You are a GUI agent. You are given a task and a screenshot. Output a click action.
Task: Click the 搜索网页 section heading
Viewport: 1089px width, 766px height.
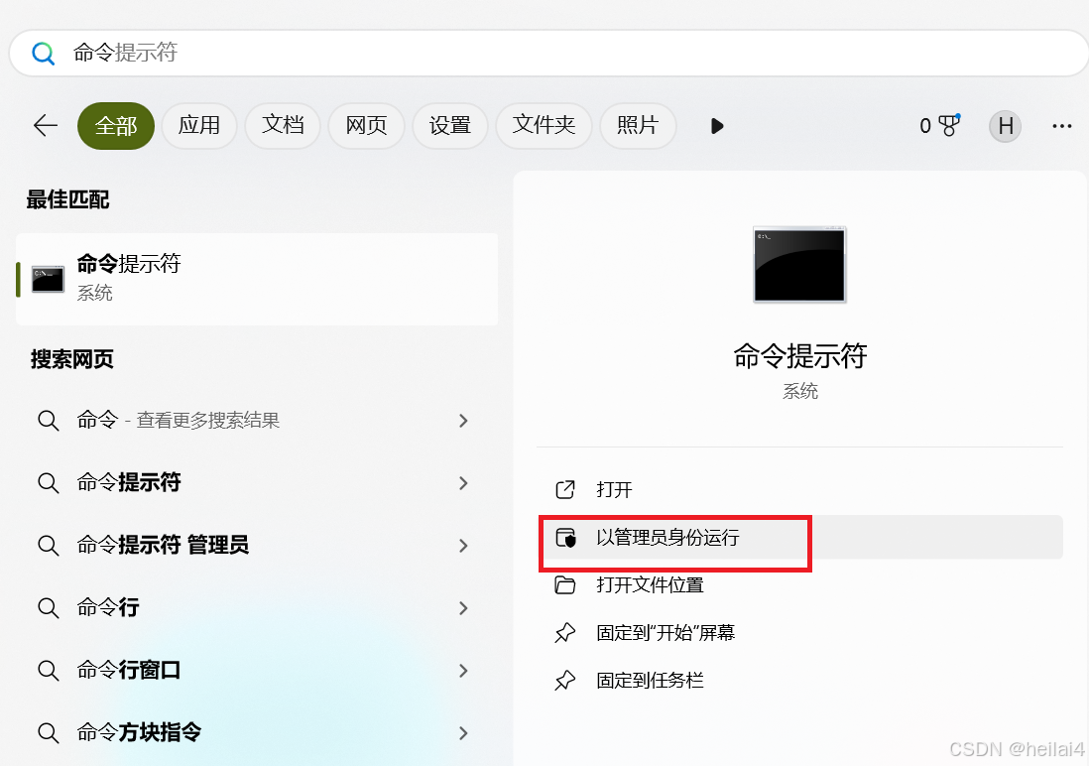72,359
